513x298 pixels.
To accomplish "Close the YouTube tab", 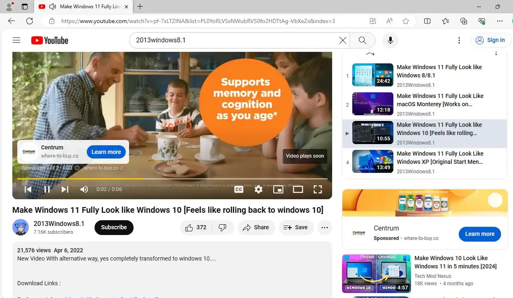I will point(126,7).
